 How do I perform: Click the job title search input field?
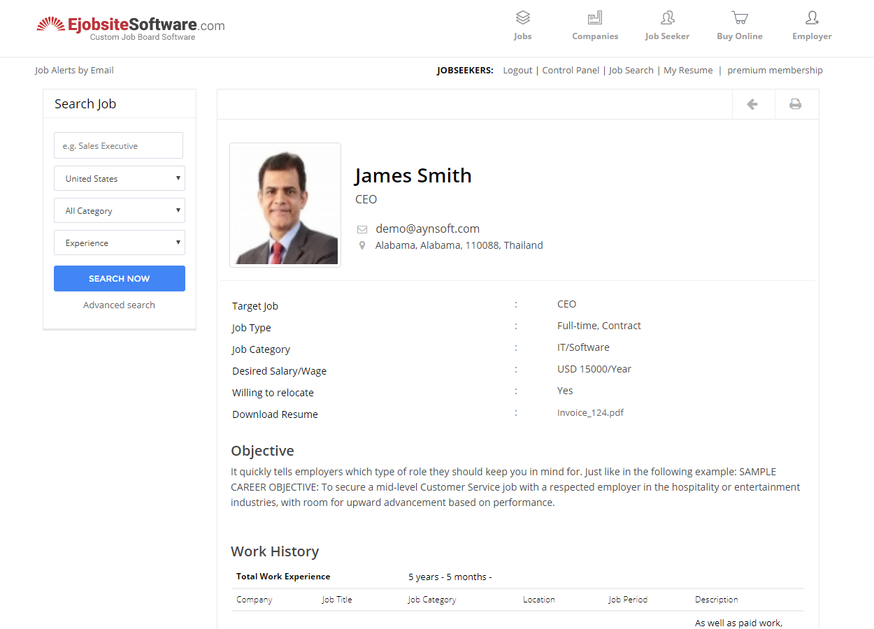pos(119,145)
